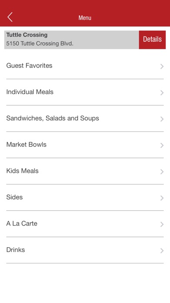170x303 pixels.
Task: Tap chevron next to A La Carte
Action: coord(162,224)
